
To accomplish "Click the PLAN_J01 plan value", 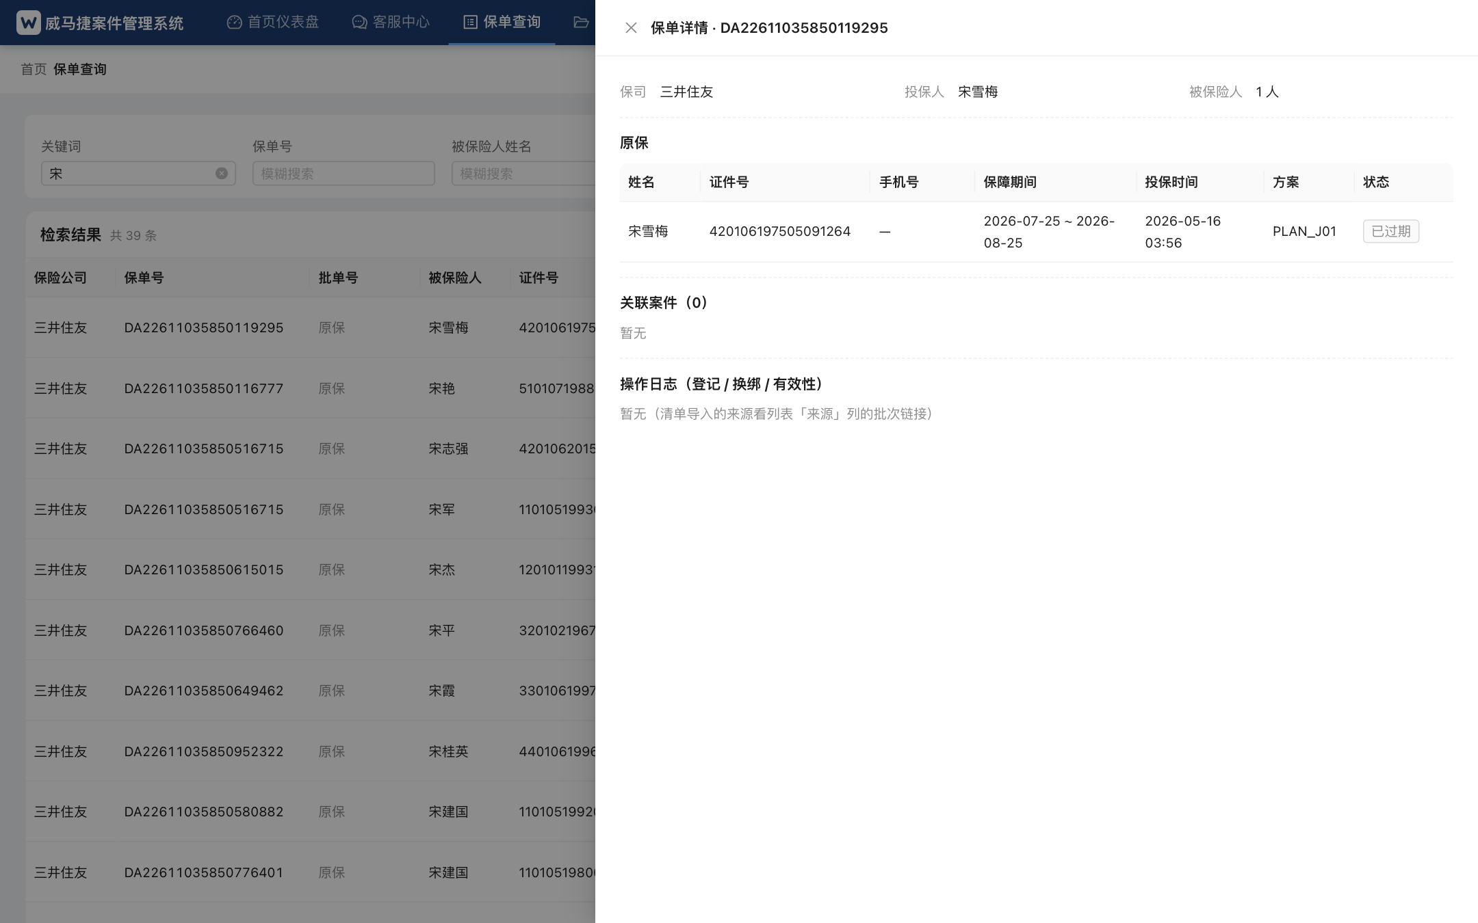I will [x=1304, y=232].
